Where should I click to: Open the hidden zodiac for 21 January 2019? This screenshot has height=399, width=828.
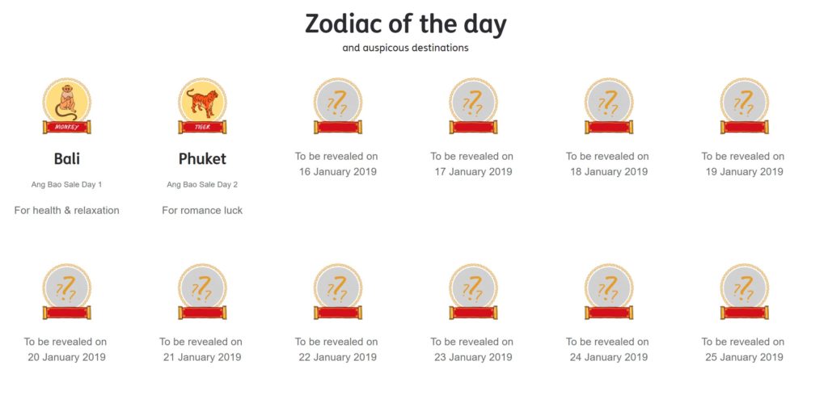tap(202, 291)
